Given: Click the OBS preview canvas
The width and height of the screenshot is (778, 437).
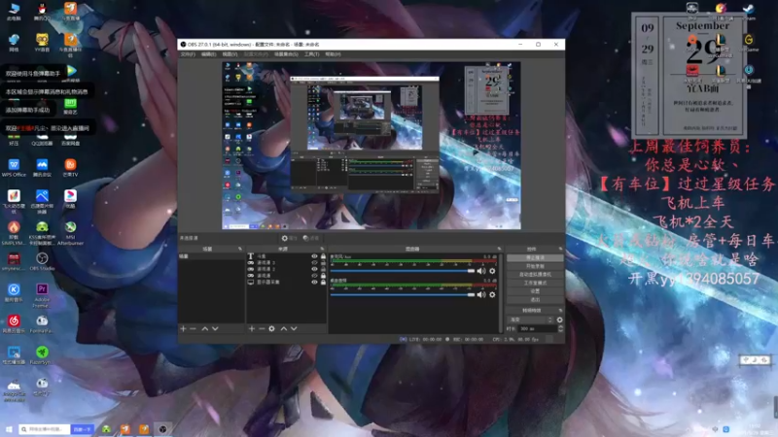Looking at the screenshot, I should (371, 145).
